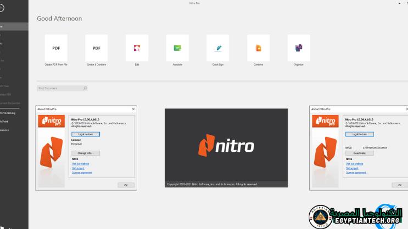Select Optimize PDF in the sidebar

5,95
